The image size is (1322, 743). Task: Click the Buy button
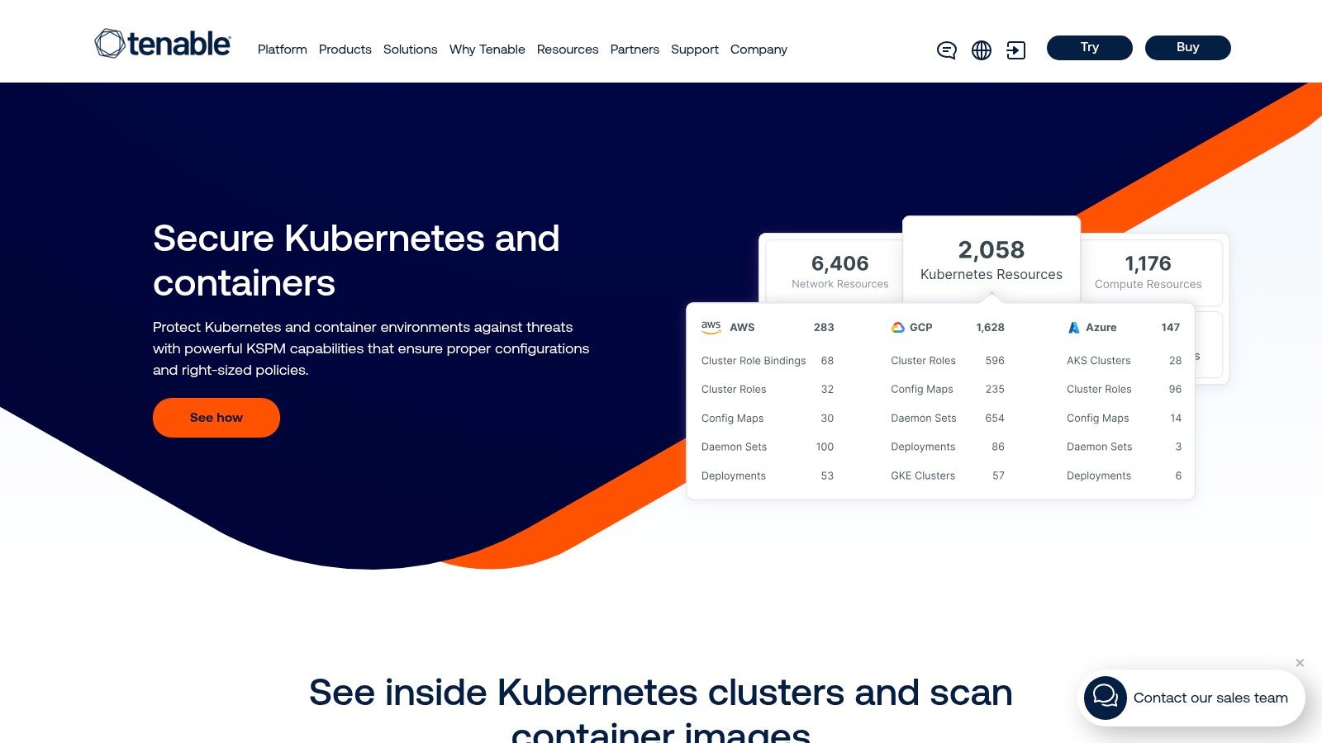click(x=1187, y=48)
